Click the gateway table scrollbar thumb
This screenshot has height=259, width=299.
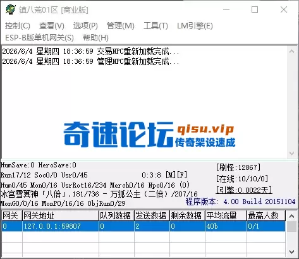pos(291,226)
